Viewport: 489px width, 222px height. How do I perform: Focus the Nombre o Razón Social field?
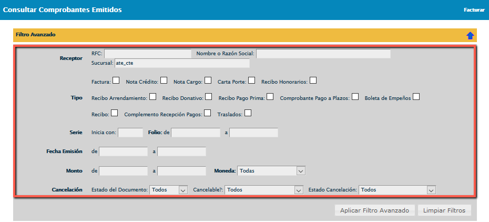pos(323,54)
